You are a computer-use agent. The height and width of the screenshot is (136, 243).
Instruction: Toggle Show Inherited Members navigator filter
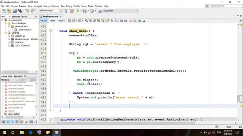(3, 122)
